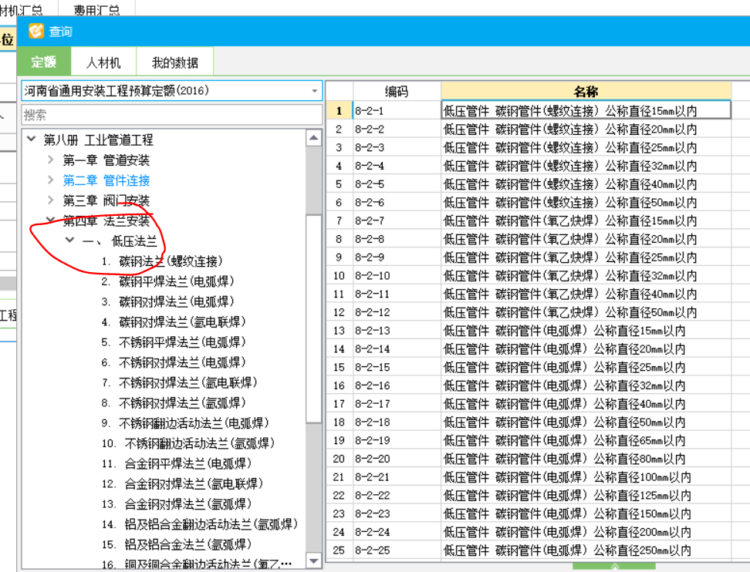Open the 河南省通用安装工程预算定额(2016) dropdown
Screen dimensions: 750x572
point(172,91)
